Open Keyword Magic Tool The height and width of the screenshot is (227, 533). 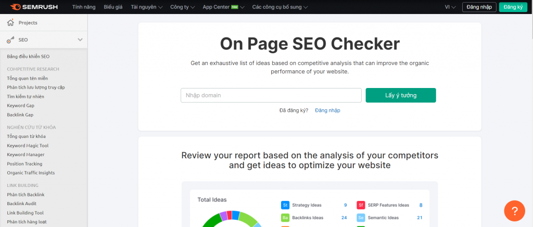point(28,145)
